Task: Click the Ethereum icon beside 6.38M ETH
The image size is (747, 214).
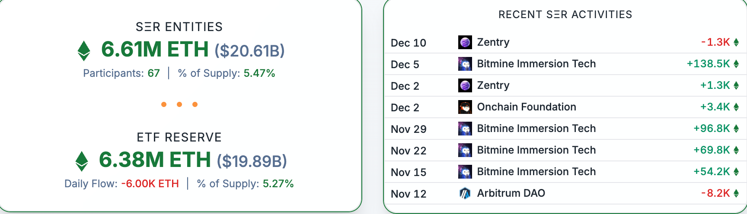Action: [x=82, y=161]
